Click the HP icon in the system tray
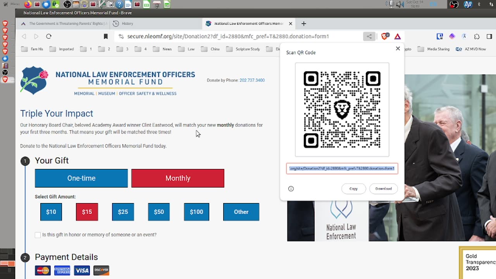Screen dimensions: 496x279 click(468, 4)
